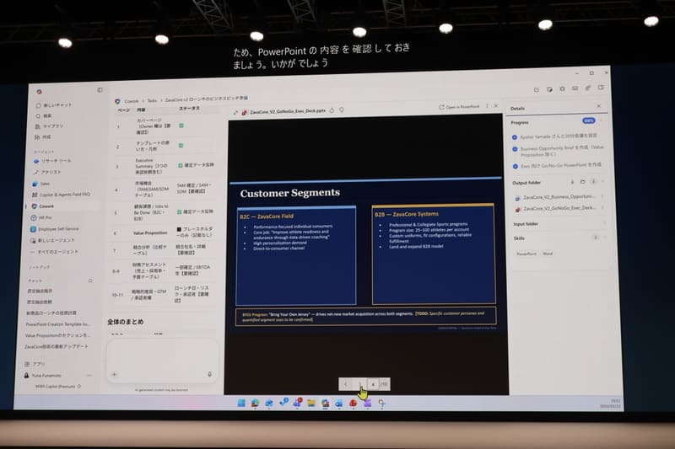Open the Analyst (アナリスト) agent

(47, 172)
